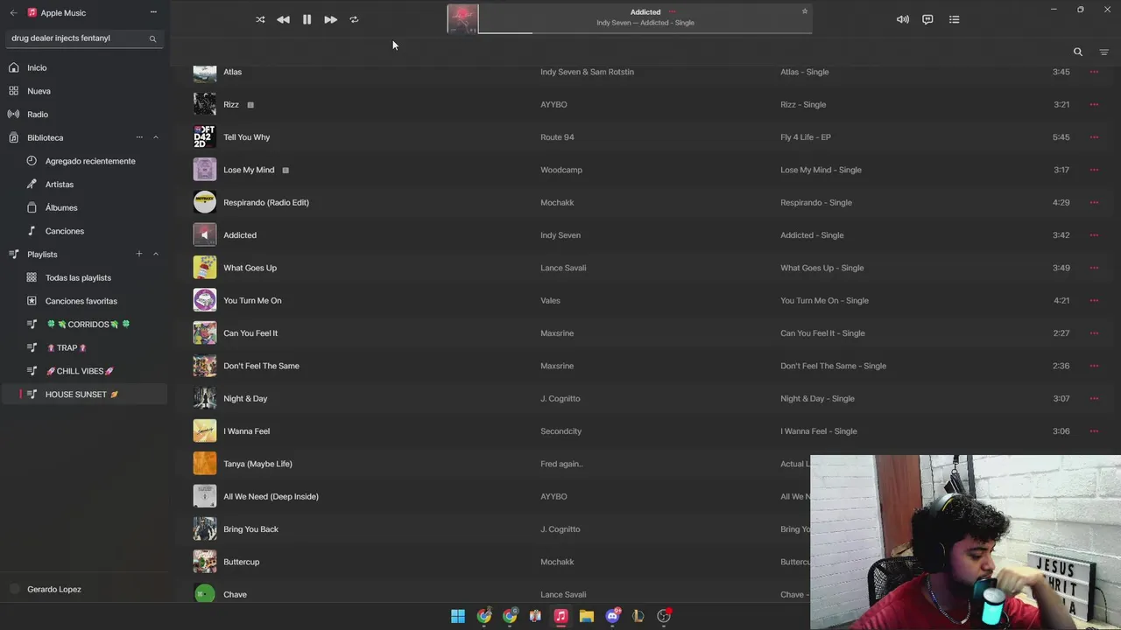Select the song Buttercup
Screen dimensions: 1121x630
241,562
